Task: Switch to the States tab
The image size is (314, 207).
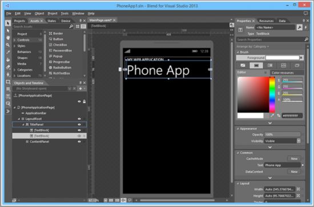Action: pyautogui.click(x=51, y=21)
